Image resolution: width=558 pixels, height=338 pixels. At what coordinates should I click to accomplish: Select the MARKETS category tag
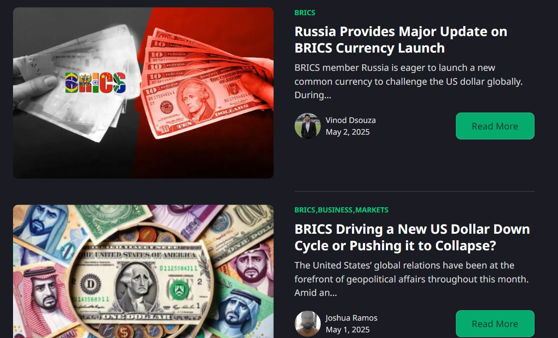pyautogui.click(x=372, y=210)
